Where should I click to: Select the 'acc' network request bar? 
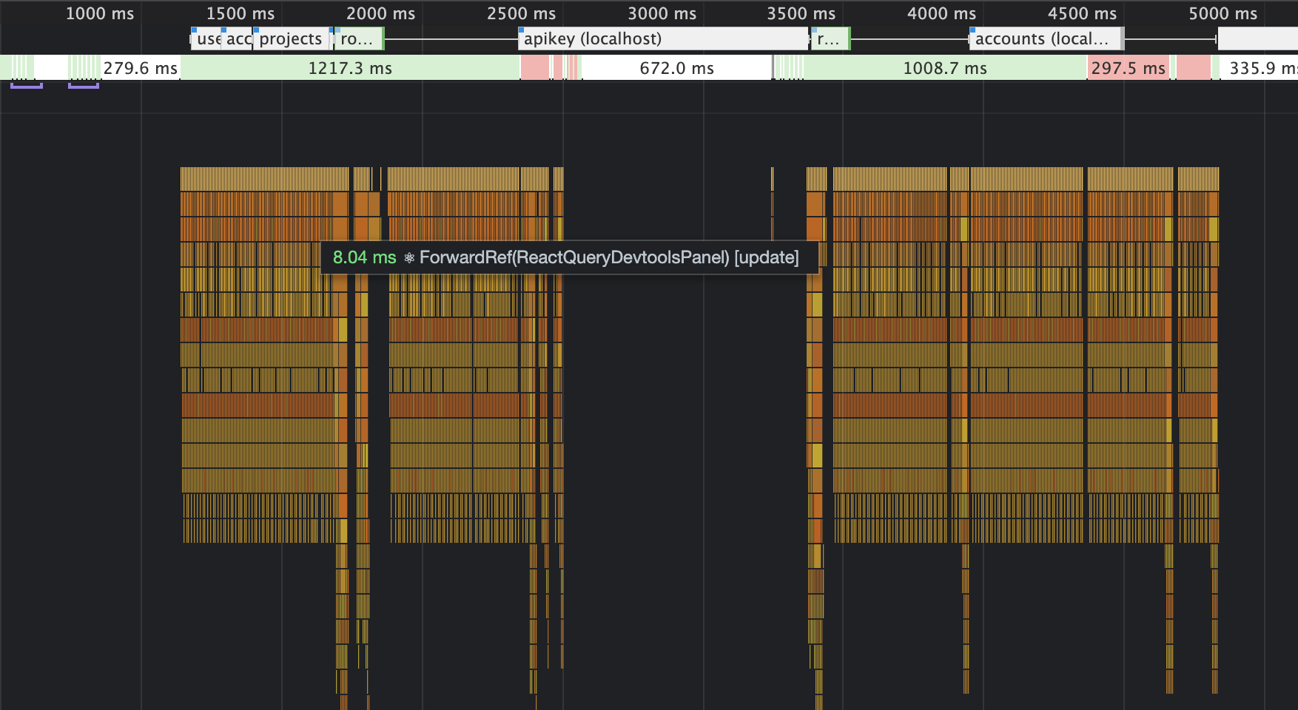237,39
